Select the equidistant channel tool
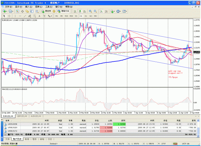Image resolution: width=201 pixels, height=146 pixels. tap(30, 16)
